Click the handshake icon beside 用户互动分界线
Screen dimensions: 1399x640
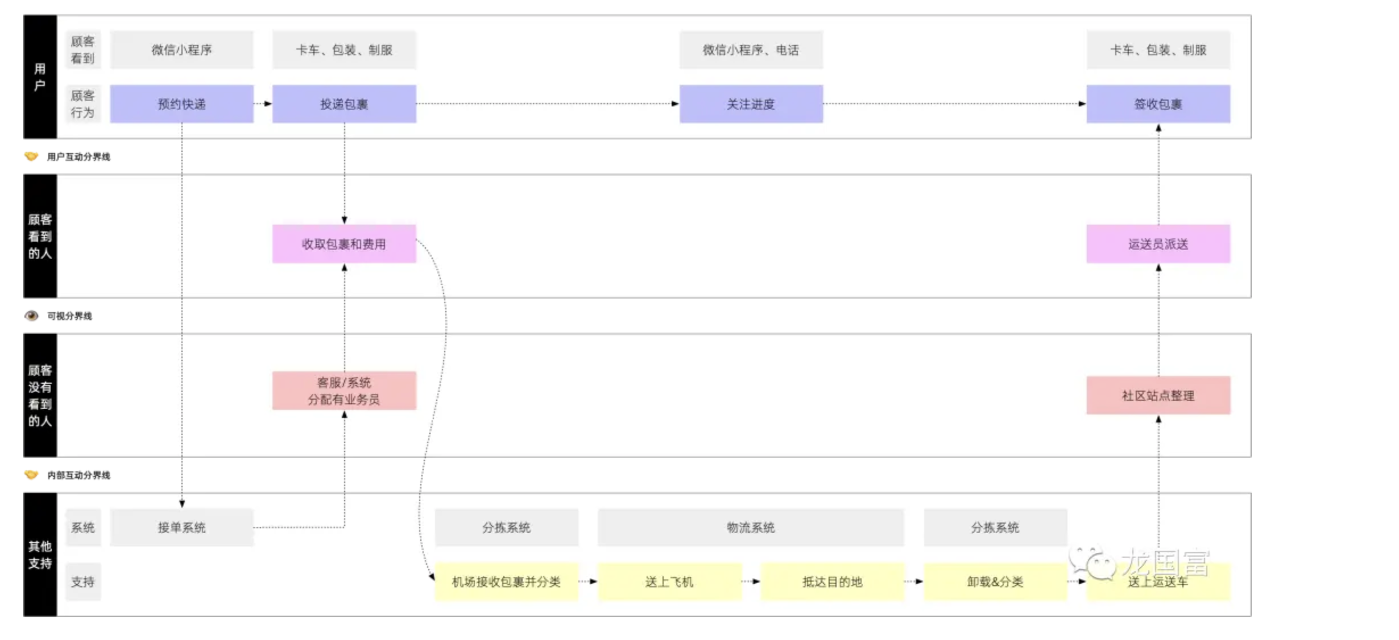pyautogui.click(x=31, y=156)
